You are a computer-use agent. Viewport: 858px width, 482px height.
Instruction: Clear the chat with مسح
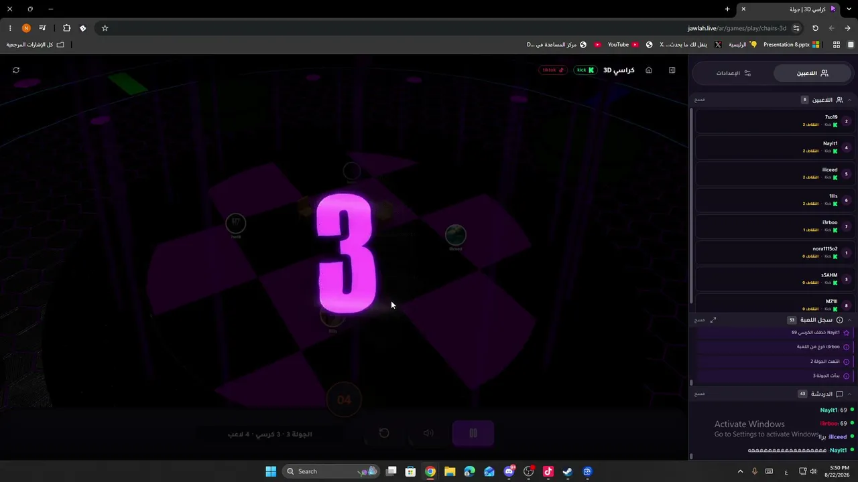click(x=700, y=394)
